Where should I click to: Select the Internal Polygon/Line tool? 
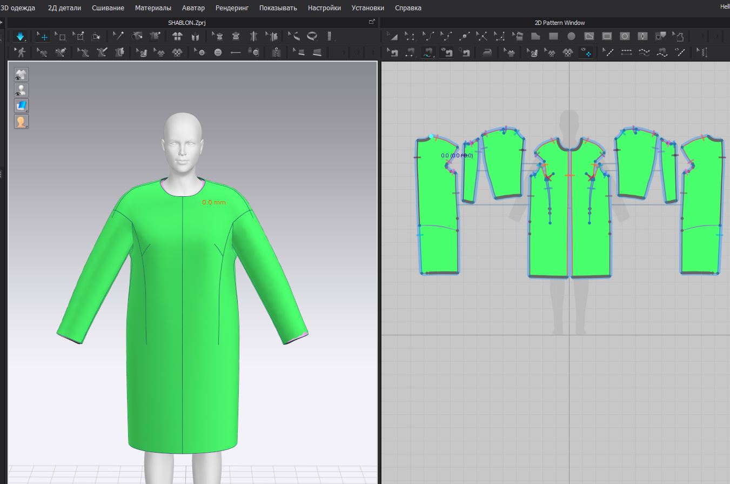(589, 37)
